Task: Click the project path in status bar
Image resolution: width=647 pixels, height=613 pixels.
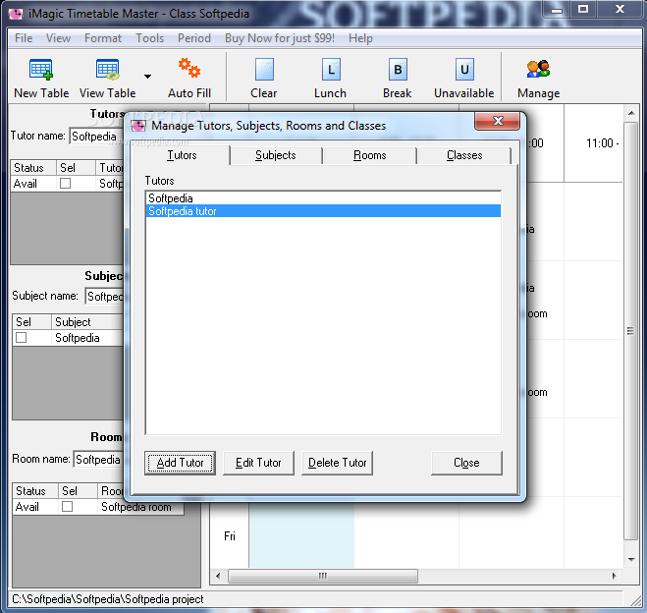Action: click(x=108, y=599)
